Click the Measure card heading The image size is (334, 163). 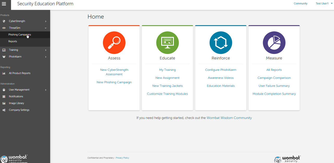pos(274,58)
